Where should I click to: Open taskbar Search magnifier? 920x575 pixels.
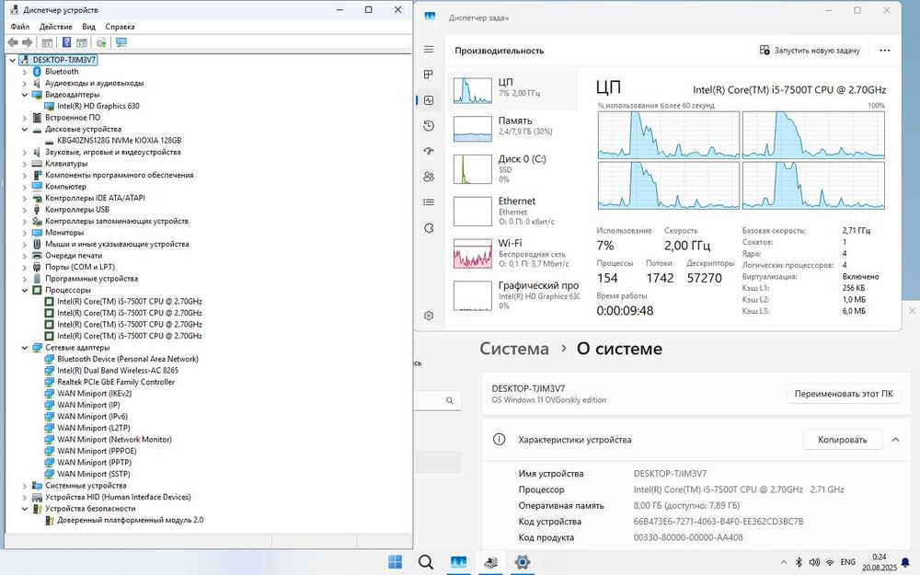(x=426, y=562)
